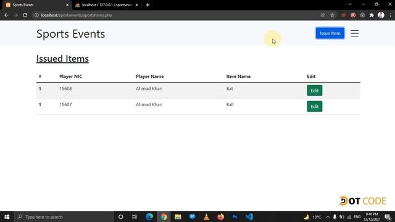
Task: Show hidden system tray icons
Action: [328, 217]
